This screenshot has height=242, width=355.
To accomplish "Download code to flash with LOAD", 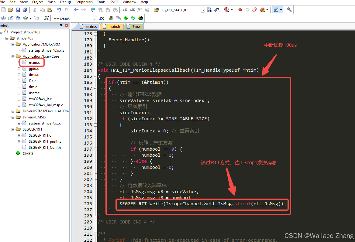I will pos(46,18).
